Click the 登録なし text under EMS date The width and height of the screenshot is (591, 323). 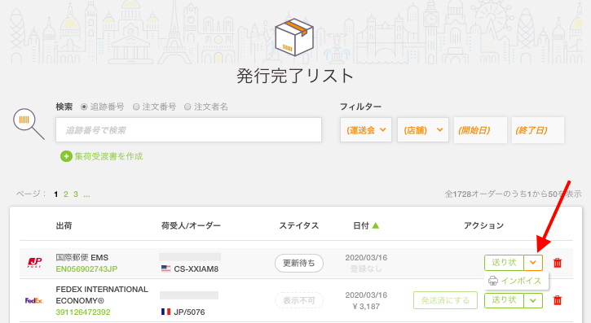pyautogui.click(x=366, y=268)
